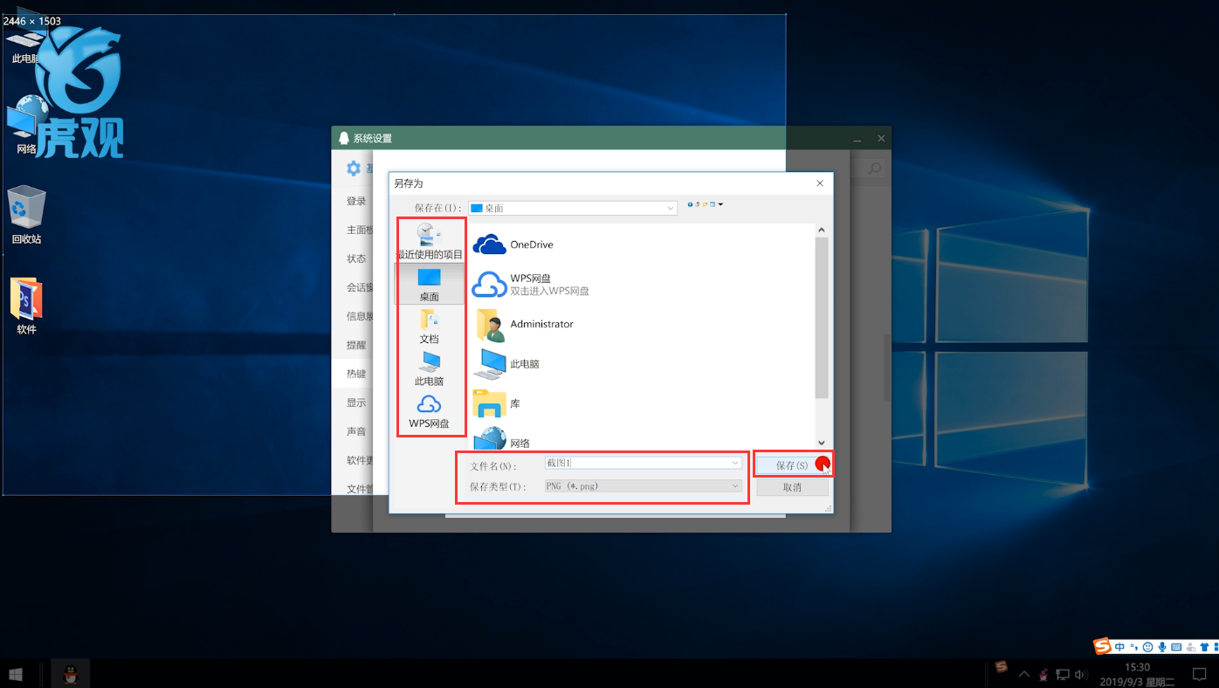Open 显示 tab in 系统设置 window

(x=356, y=402)
